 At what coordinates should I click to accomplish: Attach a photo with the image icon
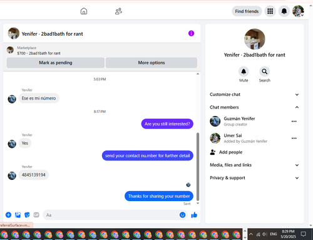point(18,215)
